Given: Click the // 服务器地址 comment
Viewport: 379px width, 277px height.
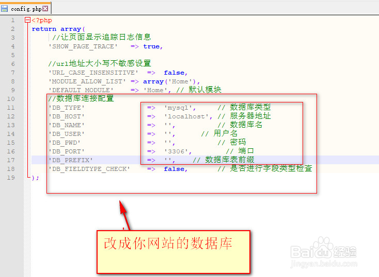Looking at the screenshot, I should [244, 116].
